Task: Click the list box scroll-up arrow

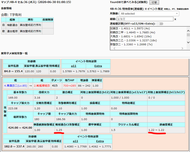Action: pos(188,31)
